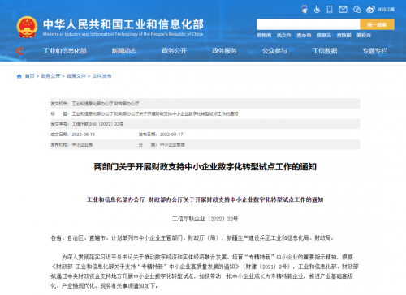The height and width of the screenshot is (295, 406).
Task: Click the wheelchair accessibility icon
Action: click(x=317, y=10)
